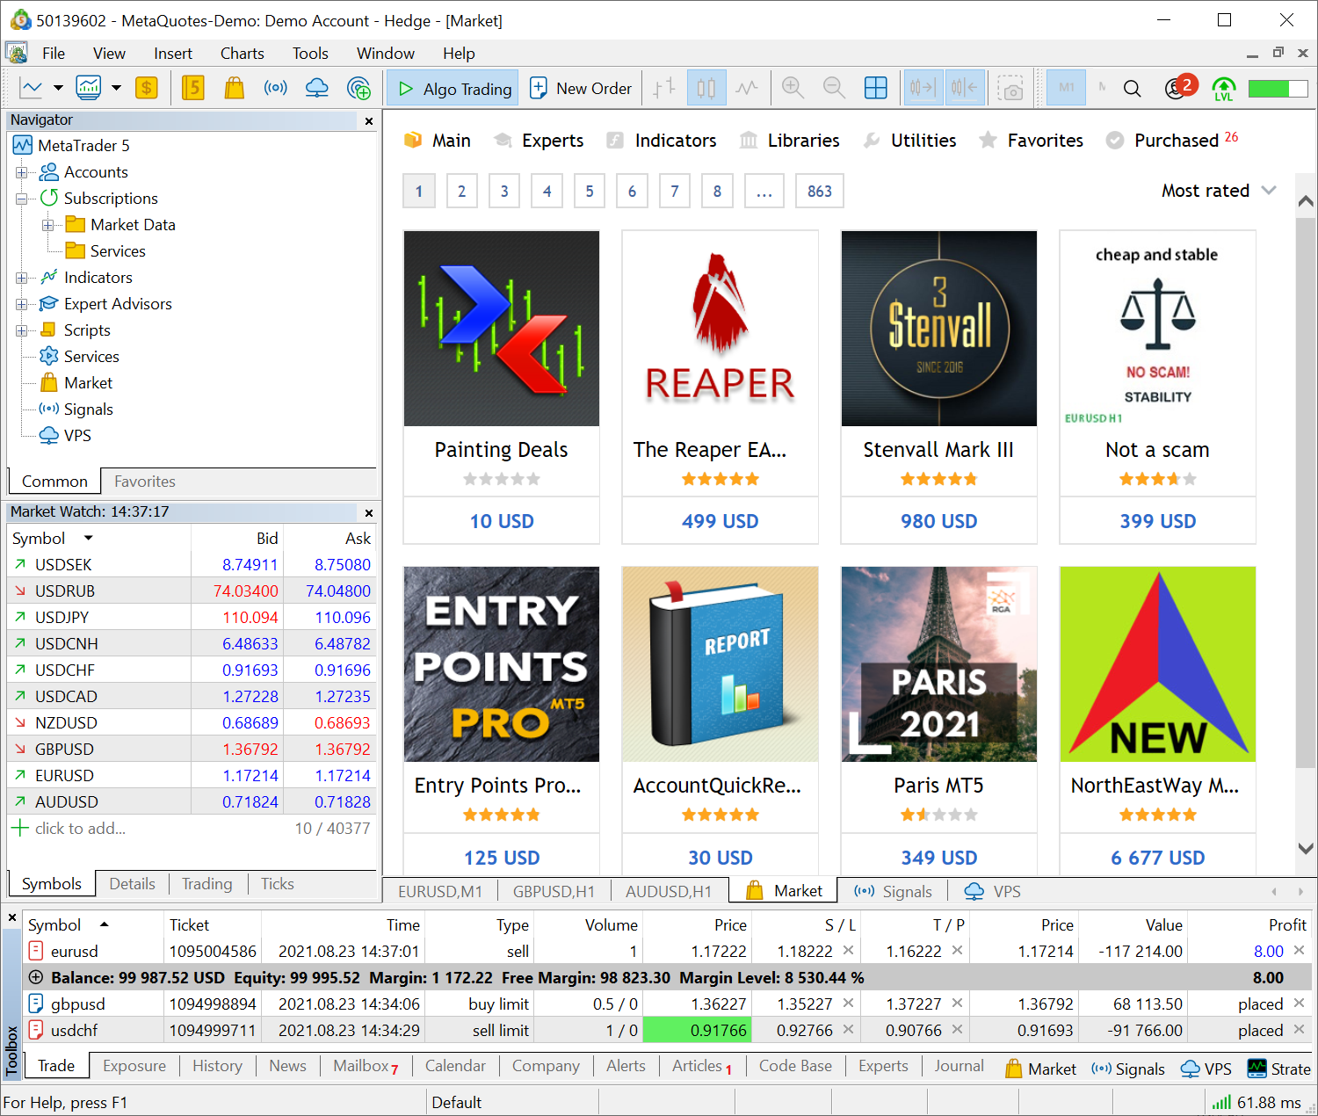Open the notifications bell icon

click(x=1177, y=88)
